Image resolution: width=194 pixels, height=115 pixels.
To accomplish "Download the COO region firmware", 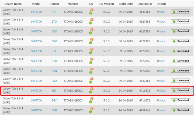I will [181, 31].
